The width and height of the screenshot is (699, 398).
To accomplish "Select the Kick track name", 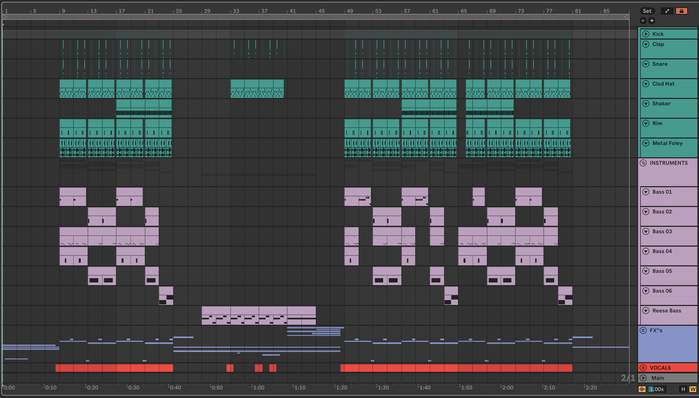I will point(658,34).
